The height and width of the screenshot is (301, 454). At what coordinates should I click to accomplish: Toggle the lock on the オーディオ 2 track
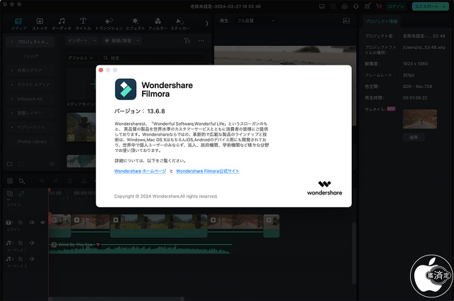click(21, 258)
